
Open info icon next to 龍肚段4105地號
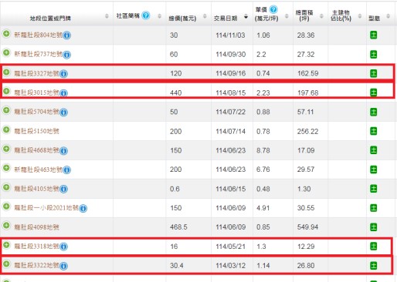(63, 189)
